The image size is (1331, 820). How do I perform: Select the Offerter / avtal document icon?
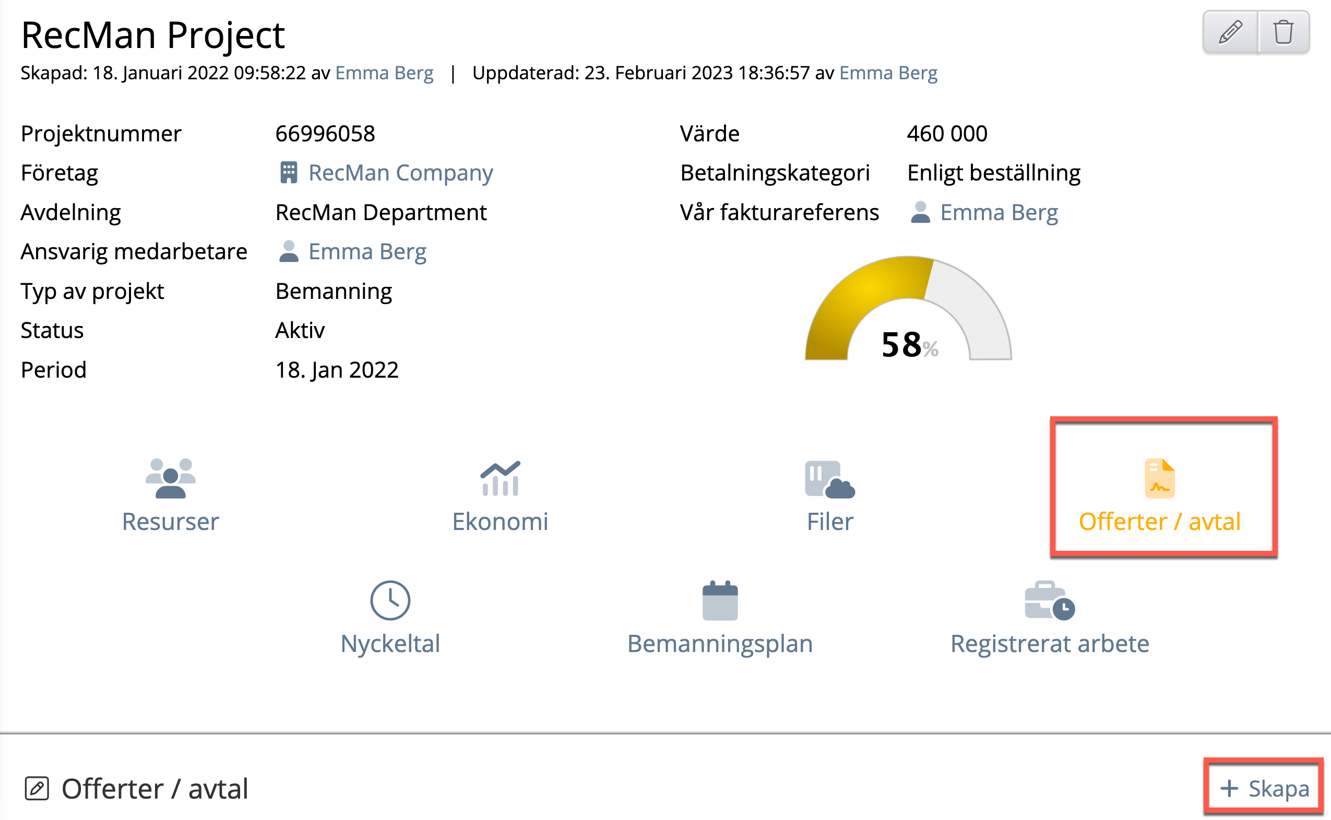tap(1160, 478)
